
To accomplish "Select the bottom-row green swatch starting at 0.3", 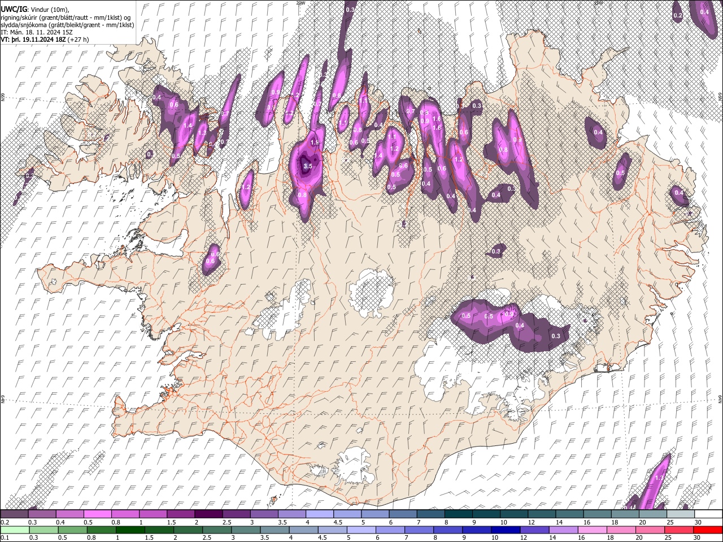I will [43, 530].
